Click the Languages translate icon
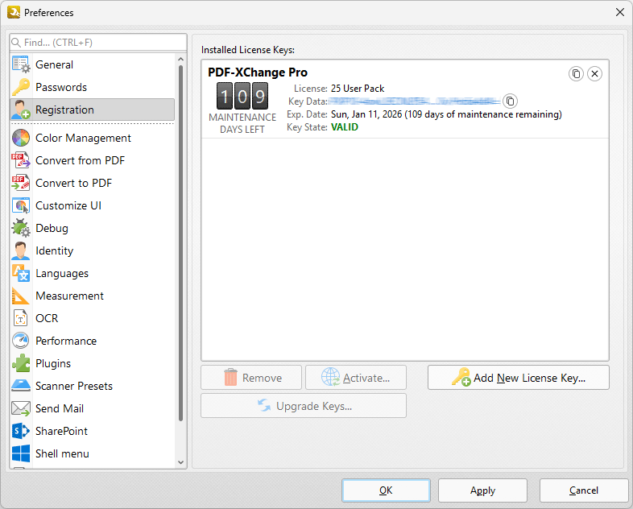 tap(21, 273)
